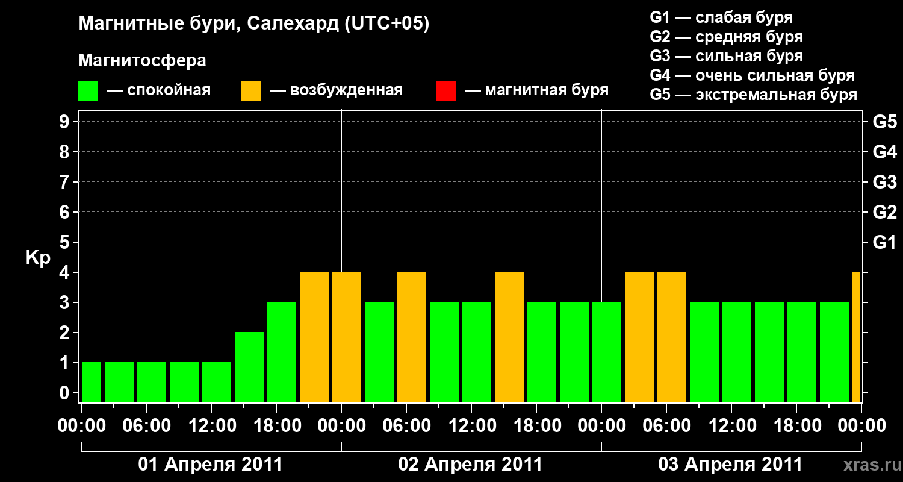
Task: Click the orange bar between 12:00 and 18:00 on 02 April
Action: point(509,337)
